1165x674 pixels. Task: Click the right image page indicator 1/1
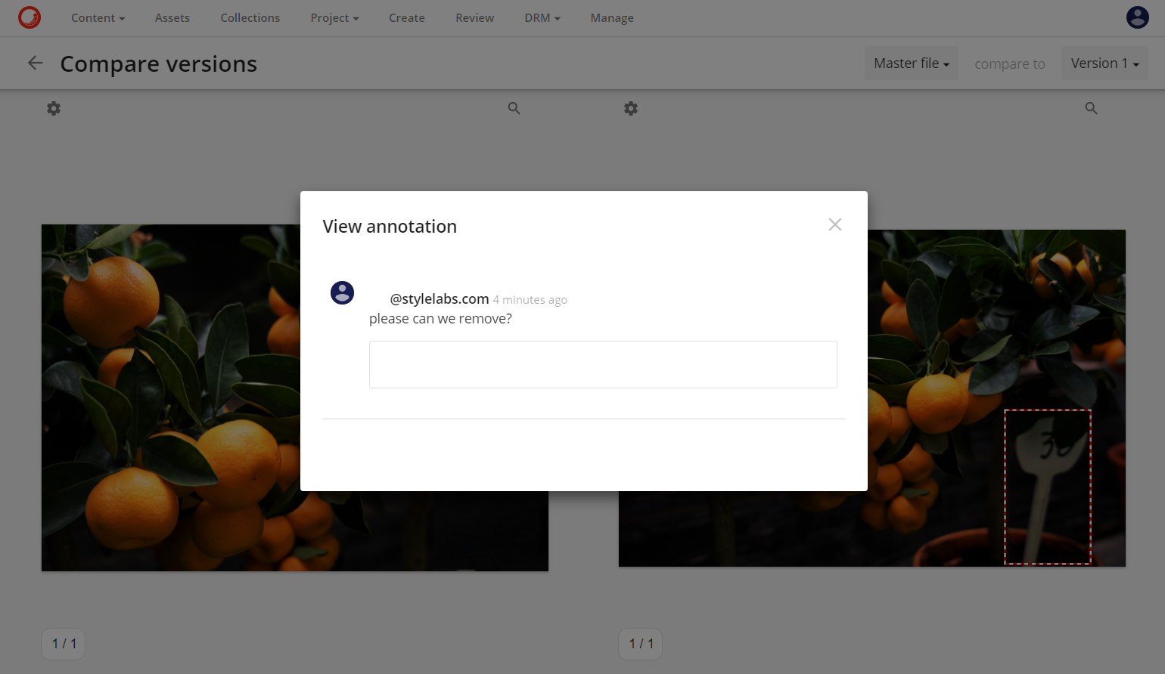click(x=640, y=644)
